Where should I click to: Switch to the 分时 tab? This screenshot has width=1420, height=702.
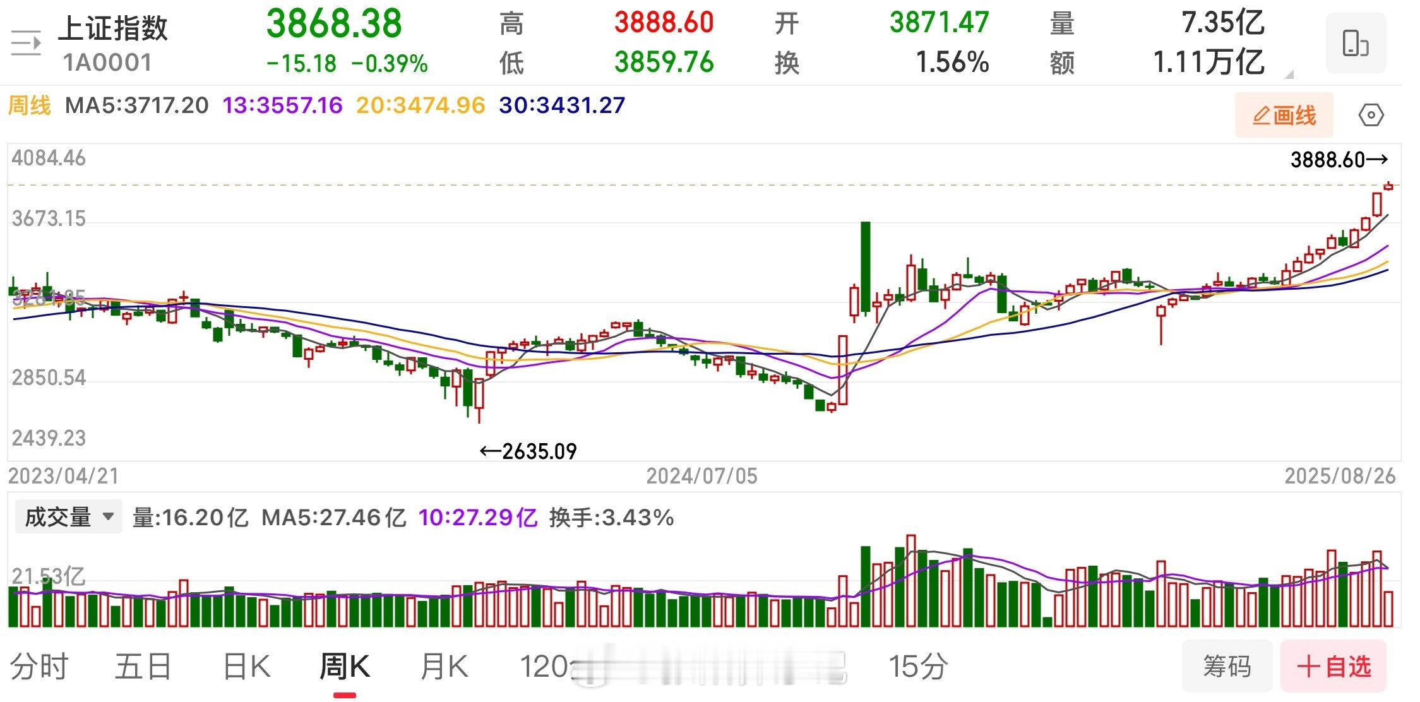coord(39,667)
